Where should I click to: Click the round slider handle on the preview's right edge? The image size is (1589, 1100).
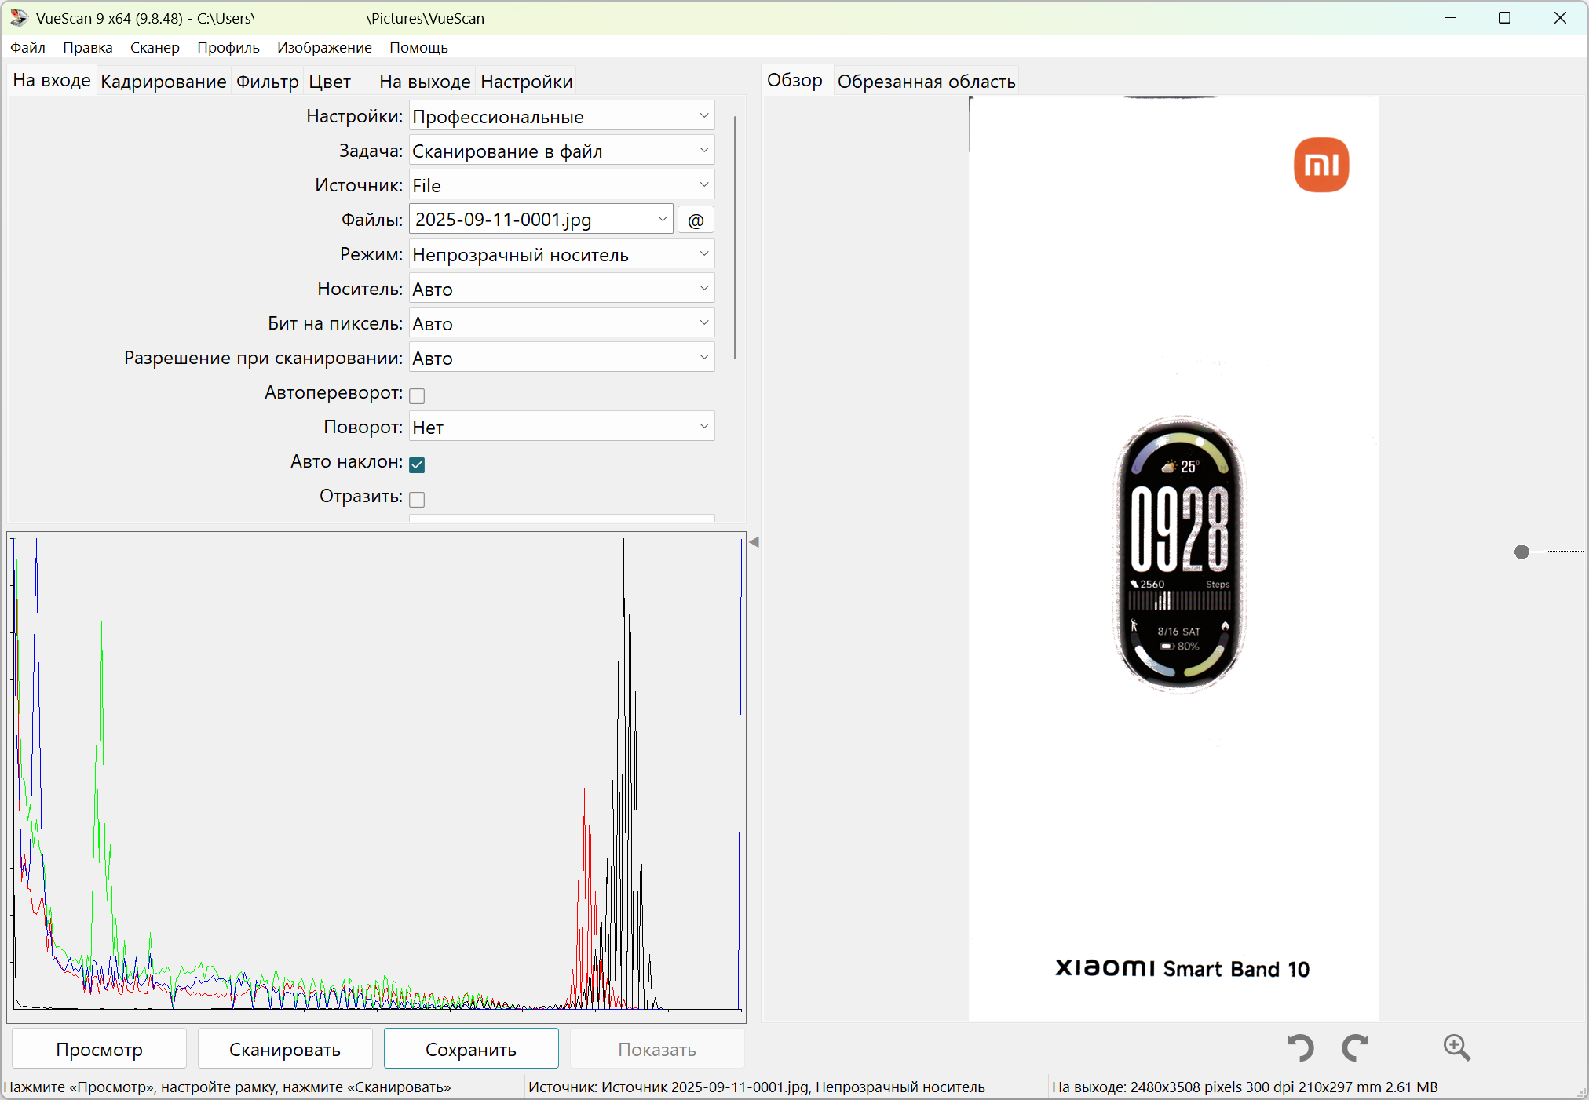(1521, 552)
